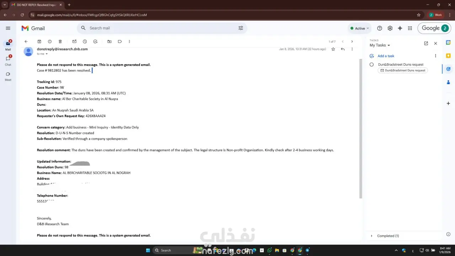455x256 pixels.
Task: Select sender address donotreply@iresearch.dnb.com
Action: 62,49
